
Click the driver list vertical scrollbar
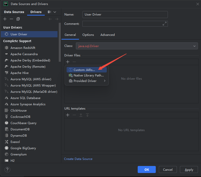pyautogui.click(x=60, y=42)
